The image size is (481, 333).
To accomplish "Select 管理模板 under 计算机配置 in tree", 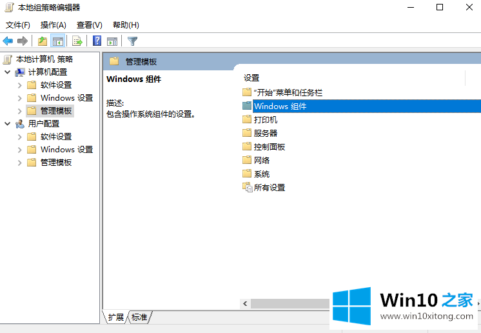I will pyautogui.click(x=56, y=111).
